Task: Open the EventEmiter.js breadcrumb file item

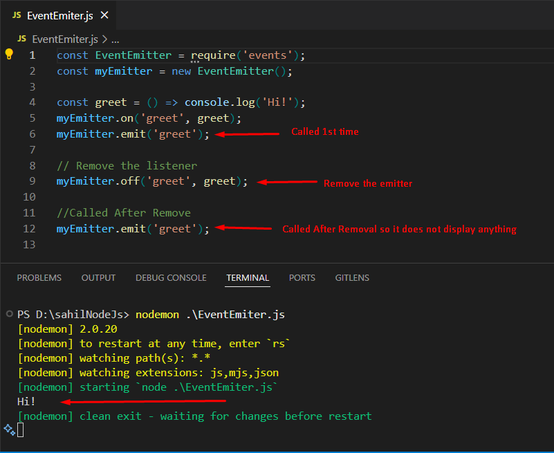Action: coord(66,39)
